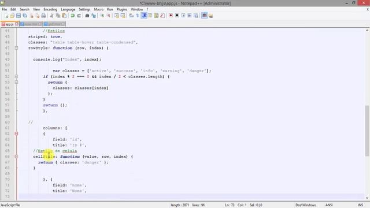Open the Plugins menu
Viewport: 370px width, 208px height.
click(x=122, y=9)
